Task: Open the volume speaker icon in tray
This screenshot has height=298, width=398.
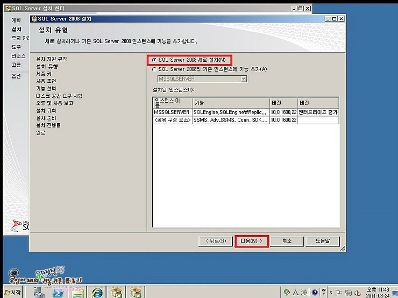Action: point(357,293)
